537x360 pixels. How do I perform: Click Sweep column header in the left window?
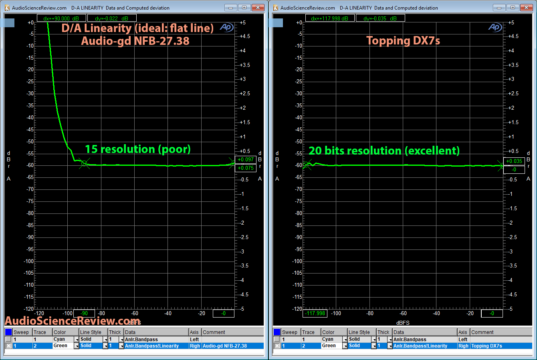[22, 332]
